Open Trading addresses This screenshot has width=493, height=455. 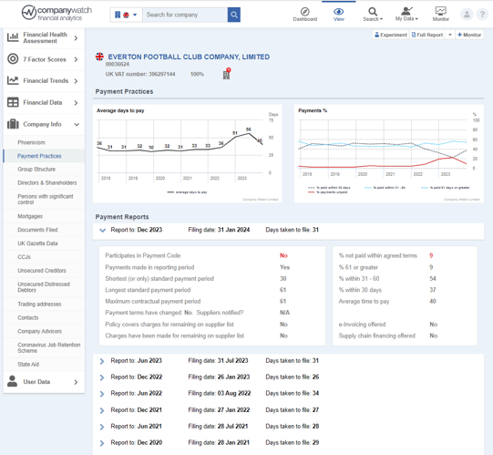click(x=39, y=305)
